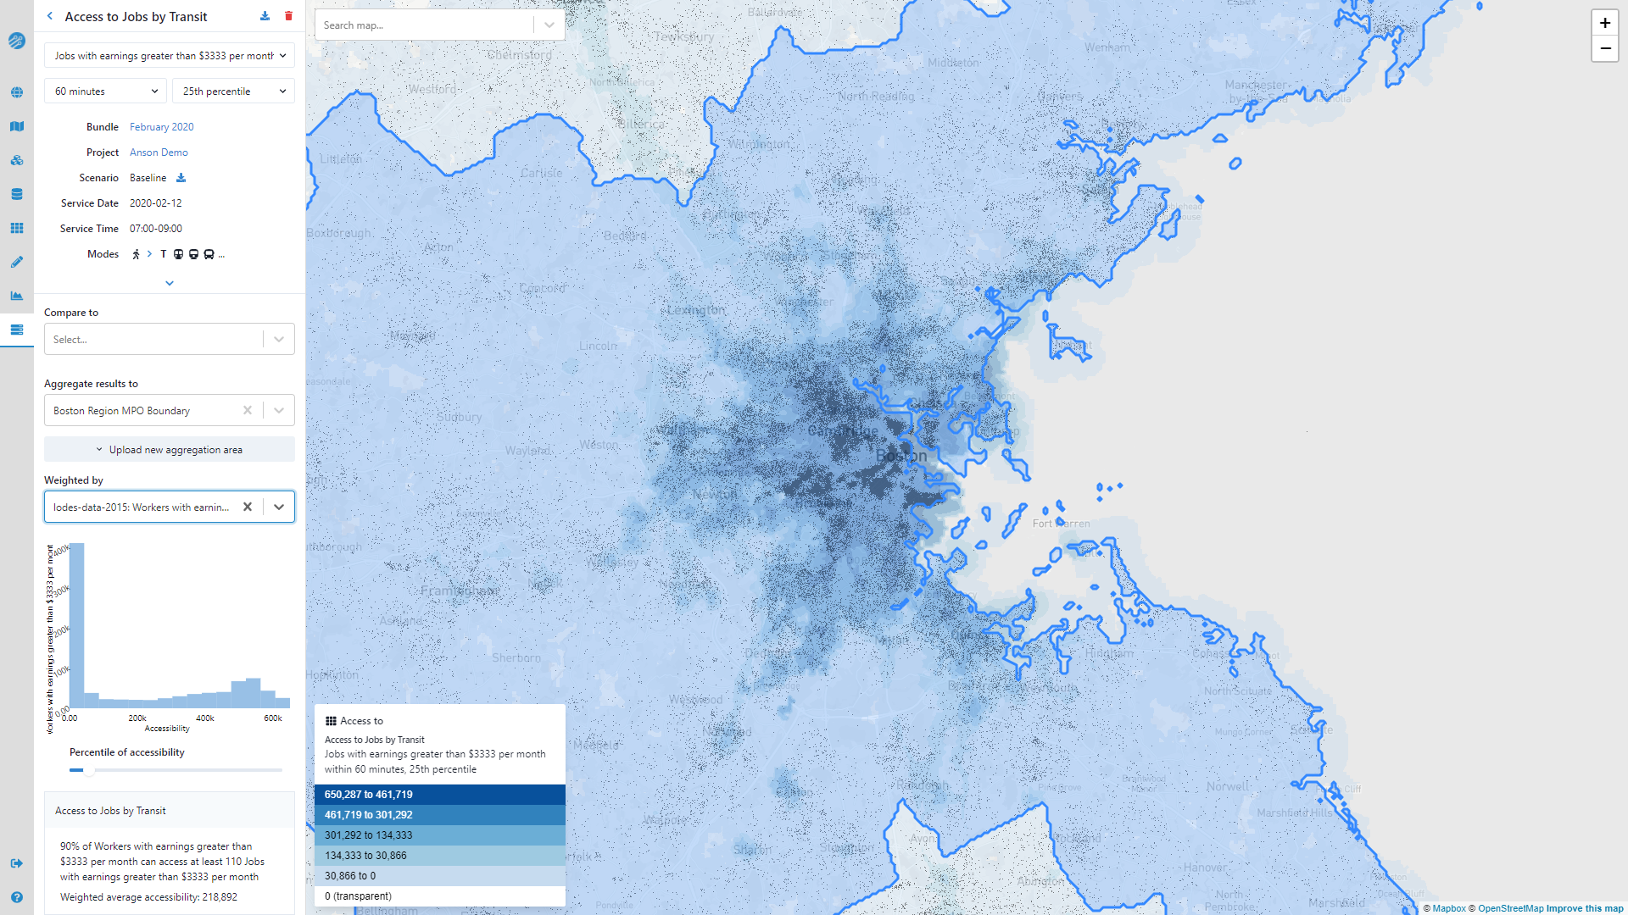Expand the job type dropdown
The width and height of the screenshot is (1628, 915).
pyautogui.click(x=281, y=56)
